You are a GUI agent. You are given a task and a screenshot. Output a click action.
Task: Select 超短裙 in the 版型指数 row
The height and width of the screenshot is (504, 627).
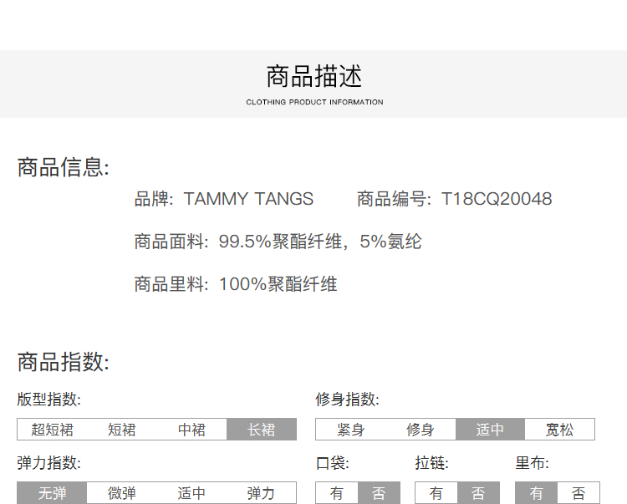tap(52, 430)
